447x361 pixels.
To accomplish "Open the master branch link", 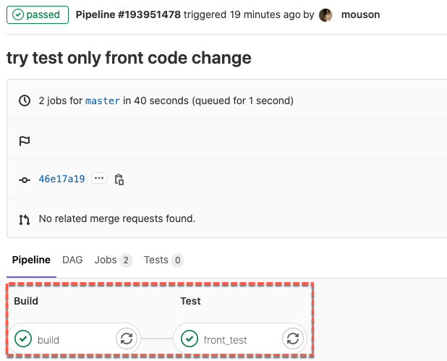I will coord(103,101).
